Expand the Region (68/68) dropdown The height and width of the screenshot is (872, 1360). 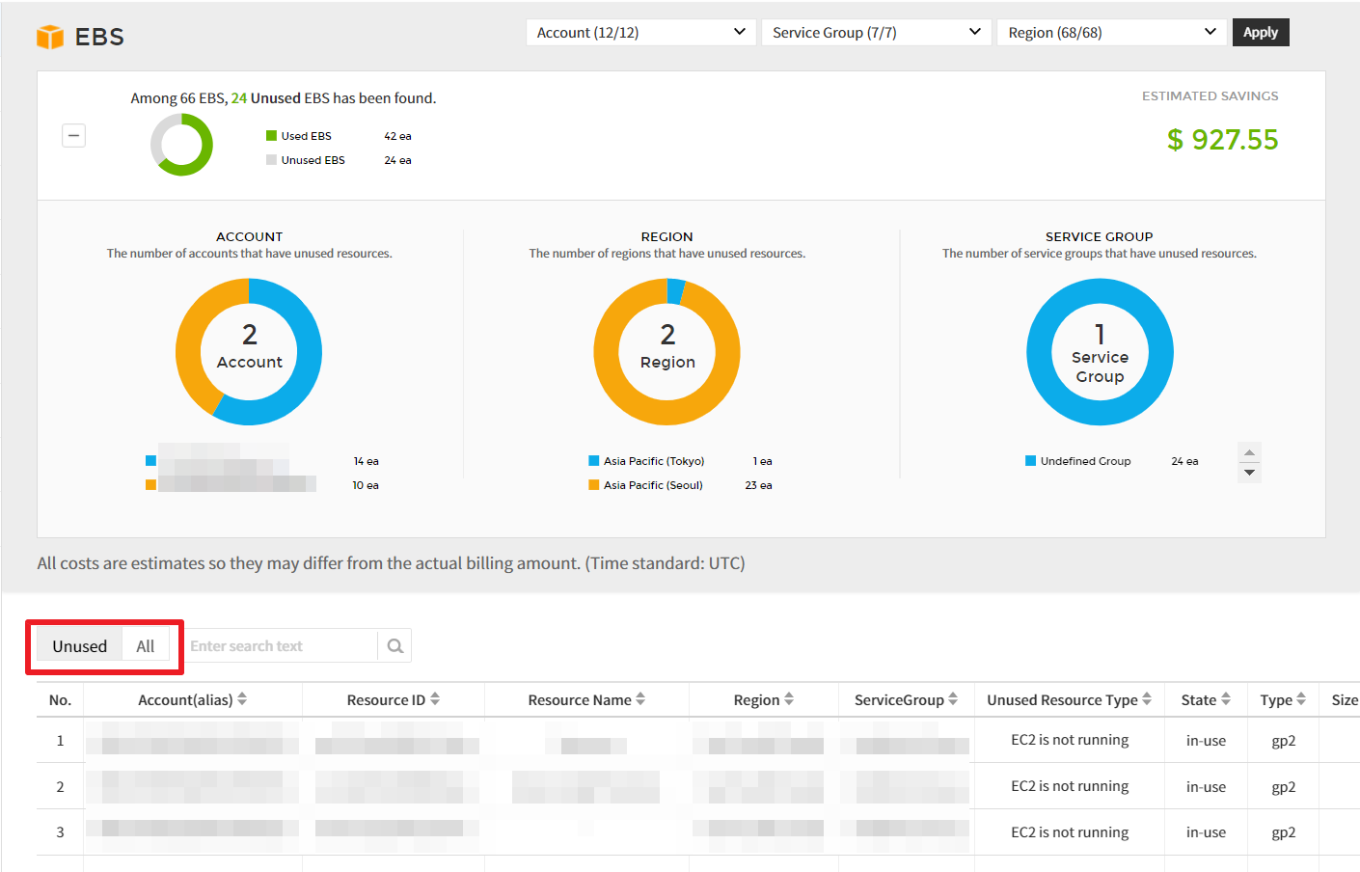pyautogui.click(x=1111, y=33)
